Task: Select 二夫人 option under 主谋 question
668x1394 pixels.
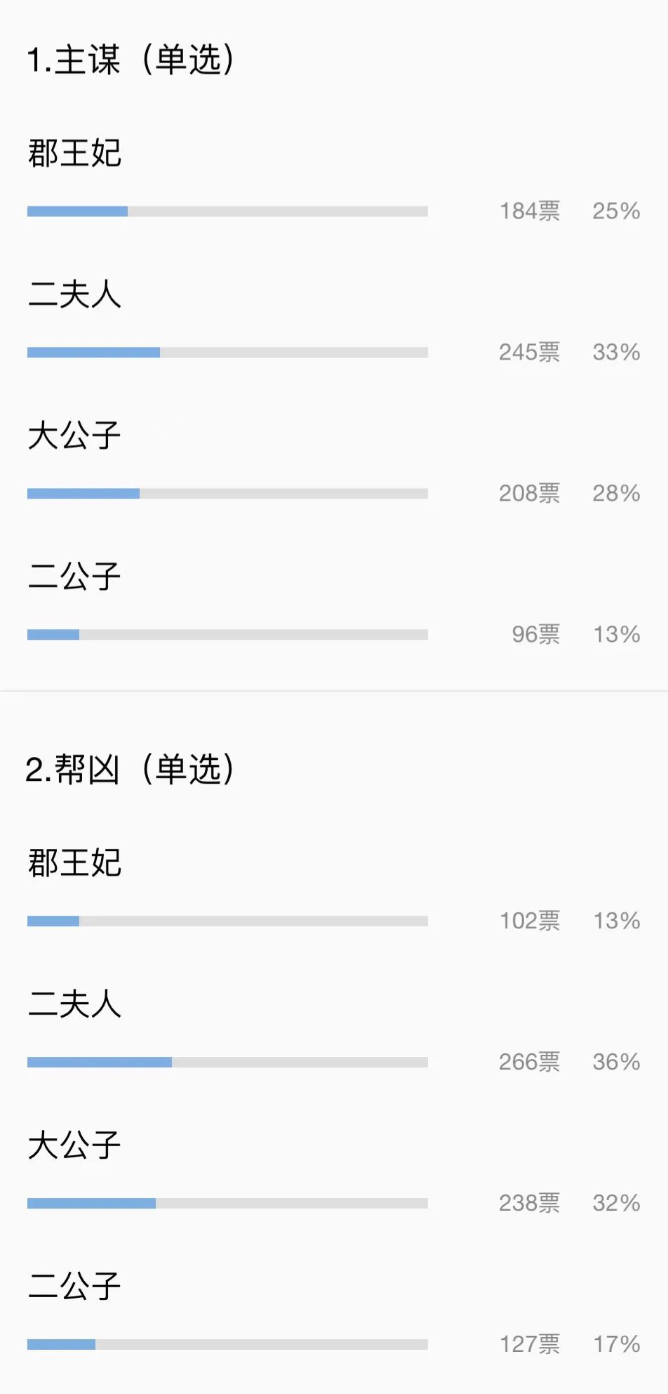Action: 74,294
